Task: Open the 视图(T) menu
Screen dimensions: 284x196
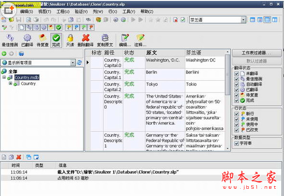Action: click(44, 12)
